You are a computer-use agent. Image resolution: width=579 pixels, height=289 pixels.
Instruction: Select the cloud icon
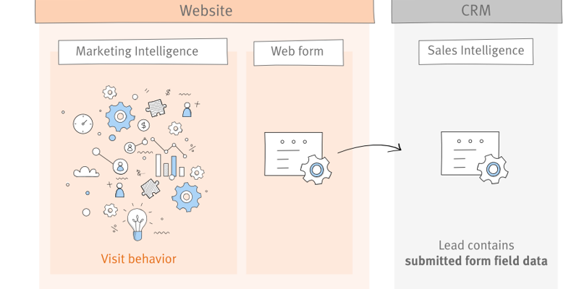pyautogui.click(x=86, y=172)
